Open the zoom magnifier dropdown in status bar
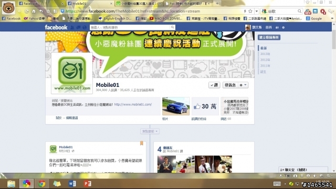336x189 pixels. coord(329,176)
